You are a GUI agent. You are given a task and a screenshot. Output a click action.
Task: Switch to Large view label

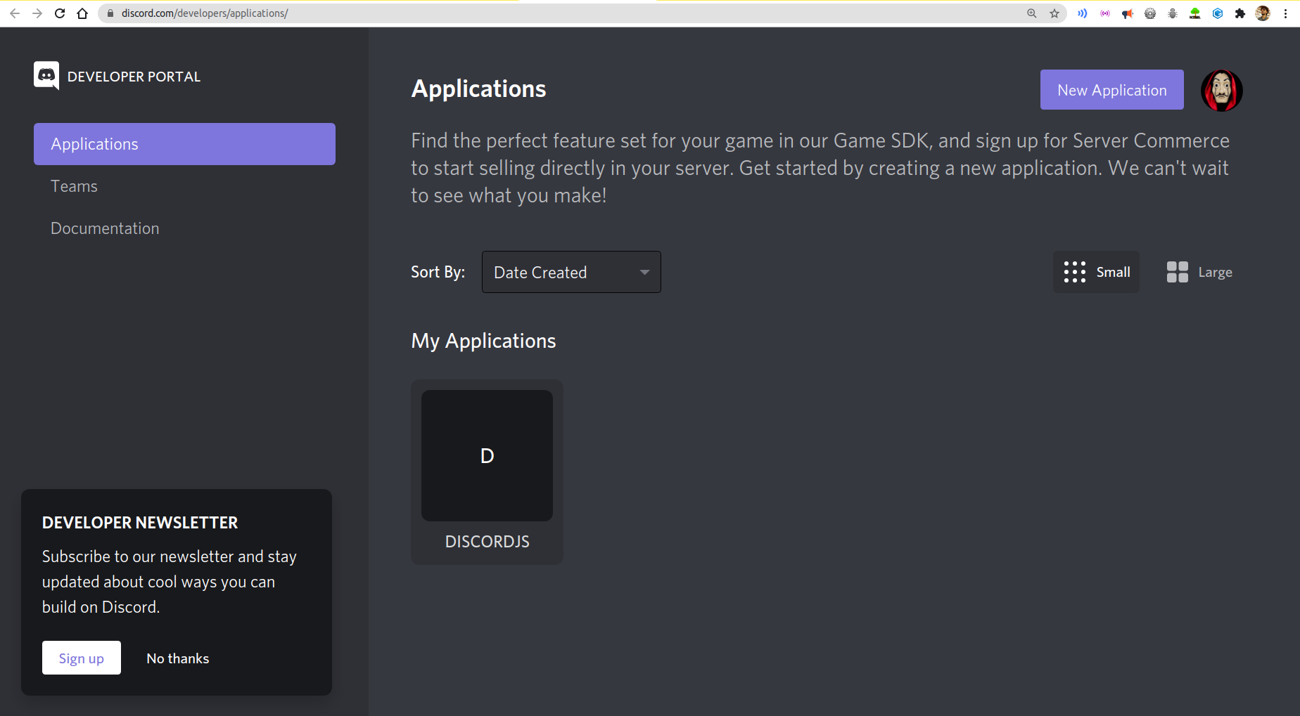(x=1215, y=273)
